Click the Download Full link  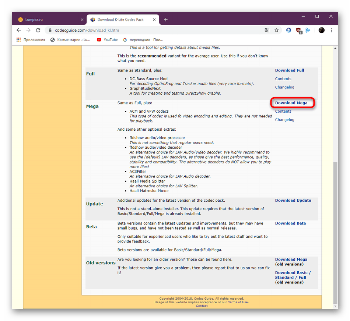click(x=290, y=70)
